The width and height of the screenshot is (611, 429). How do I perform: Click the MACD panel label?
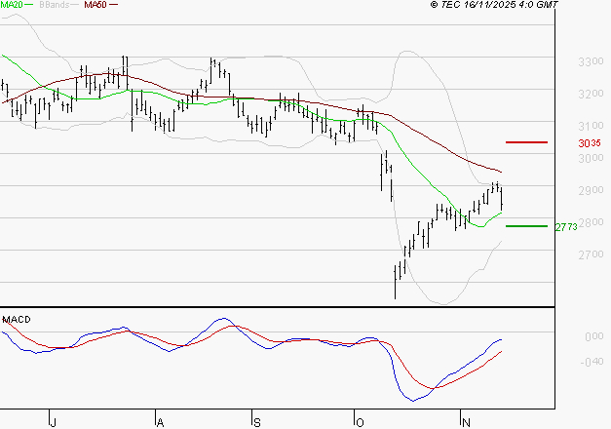tap(17, 320)
